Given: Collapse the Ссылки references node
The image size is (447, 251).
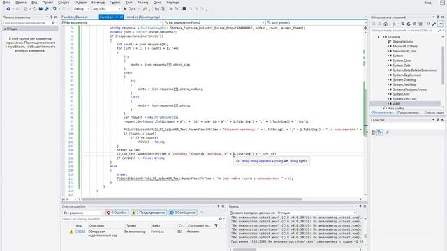Looking at the screenshot, I should (379, 37).
